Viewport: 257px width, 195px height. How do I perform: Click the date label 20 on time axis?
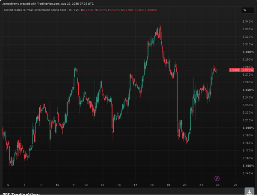click(x=185, y=185)
